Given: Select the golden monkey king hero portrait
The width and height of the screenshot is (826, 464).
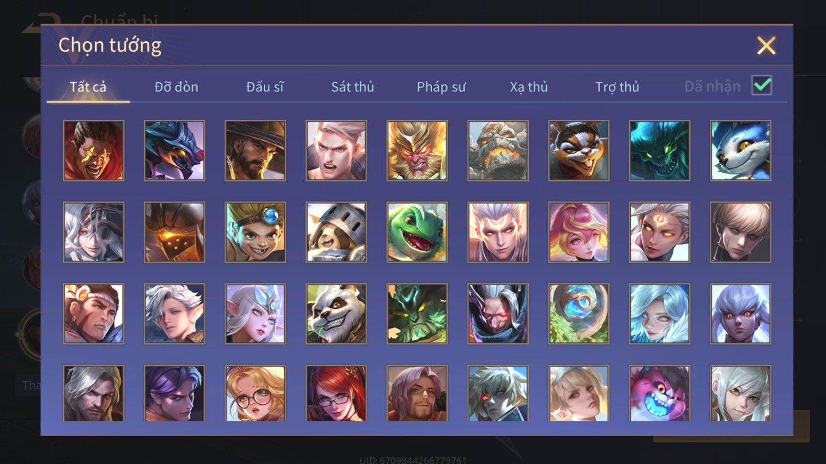Looking at the screenshot, I should click(417, 151).
